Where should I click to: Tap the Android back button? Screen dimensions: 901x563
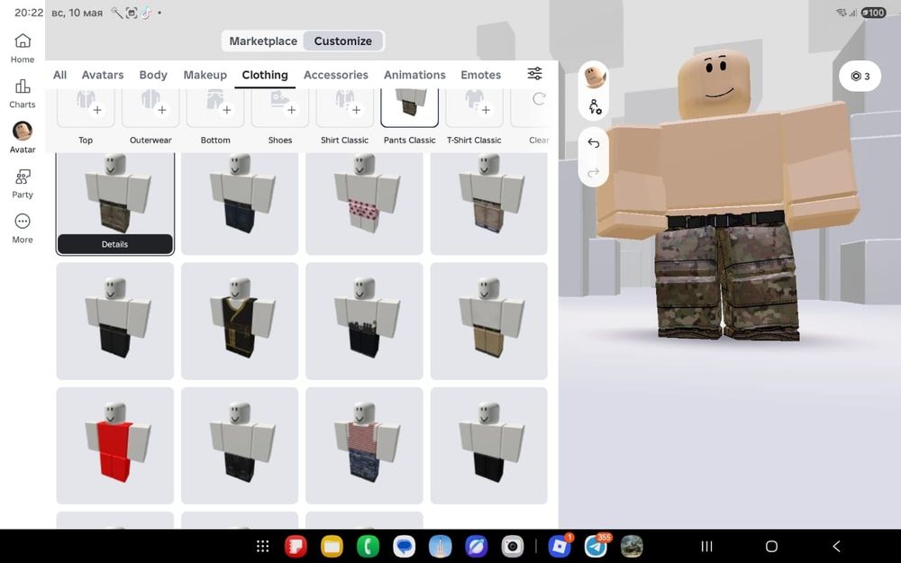click(x=836, y=547)
